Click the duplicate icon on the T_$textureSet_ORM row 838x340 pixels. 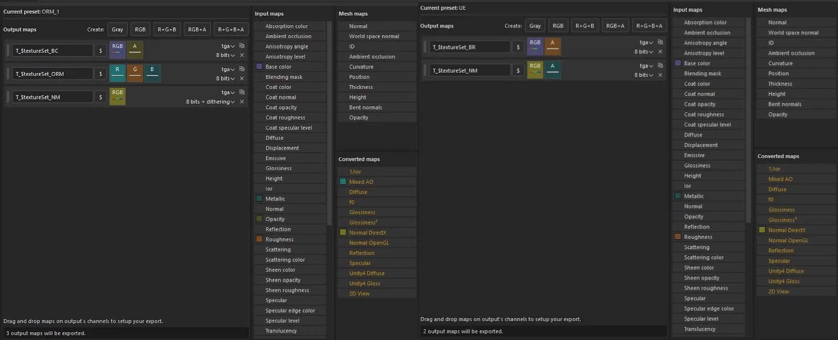click(242, 69)
